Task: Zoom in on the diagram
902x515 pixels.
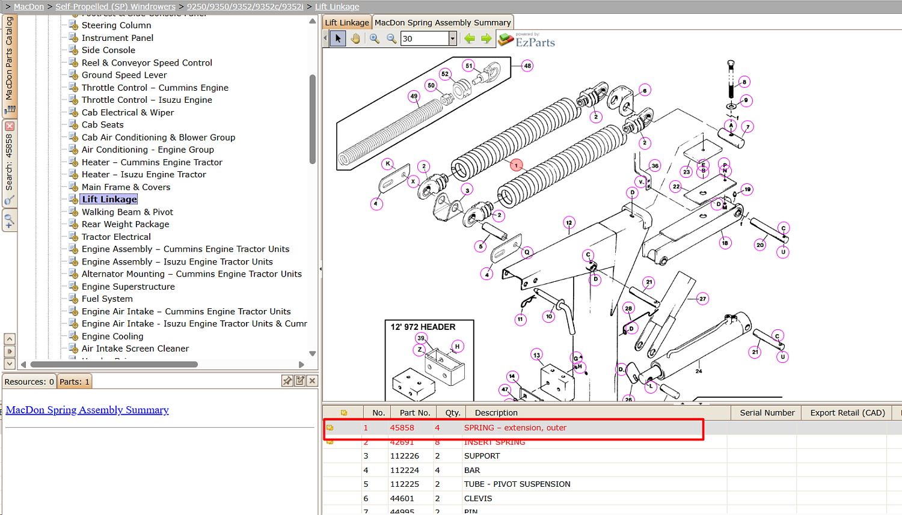Action: [x=375, y=38]
